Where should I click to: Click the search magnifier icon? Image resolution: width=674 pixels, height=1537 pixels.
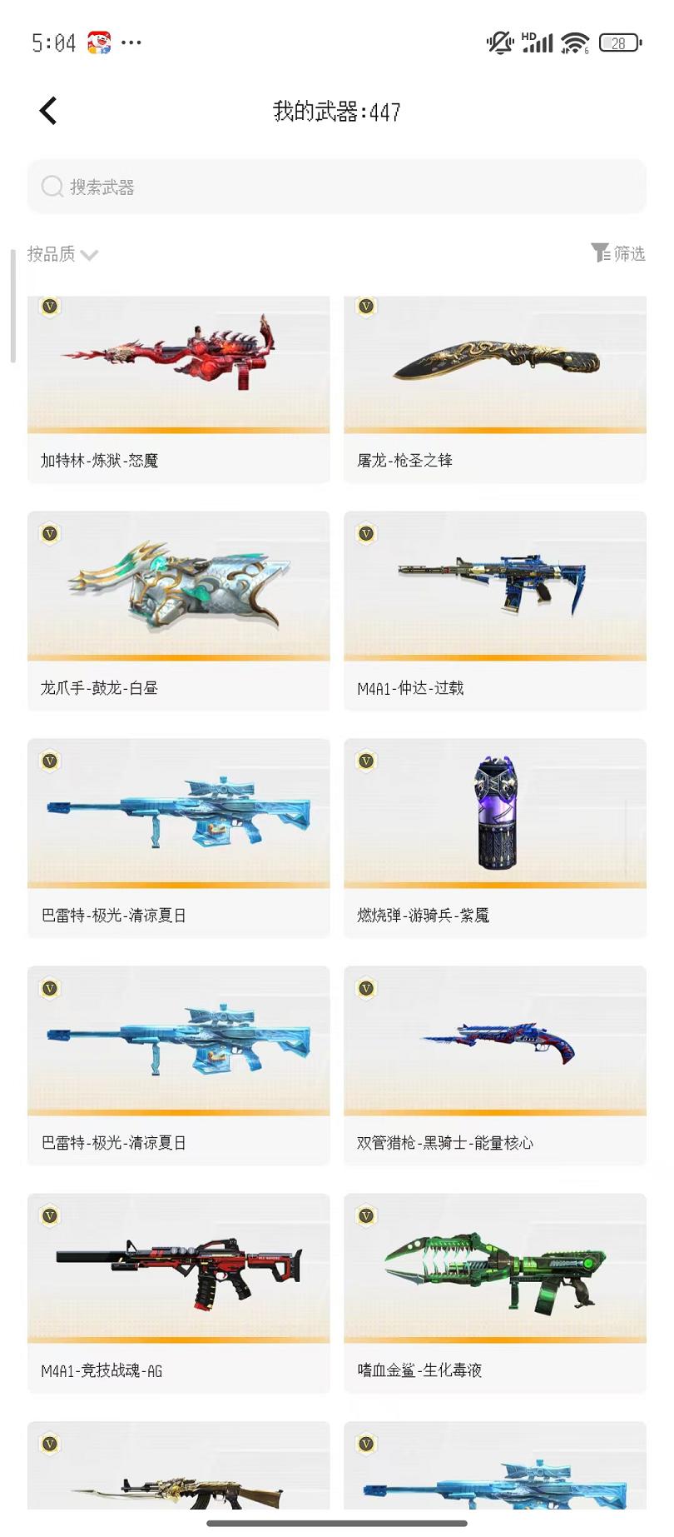coord(52,187)
